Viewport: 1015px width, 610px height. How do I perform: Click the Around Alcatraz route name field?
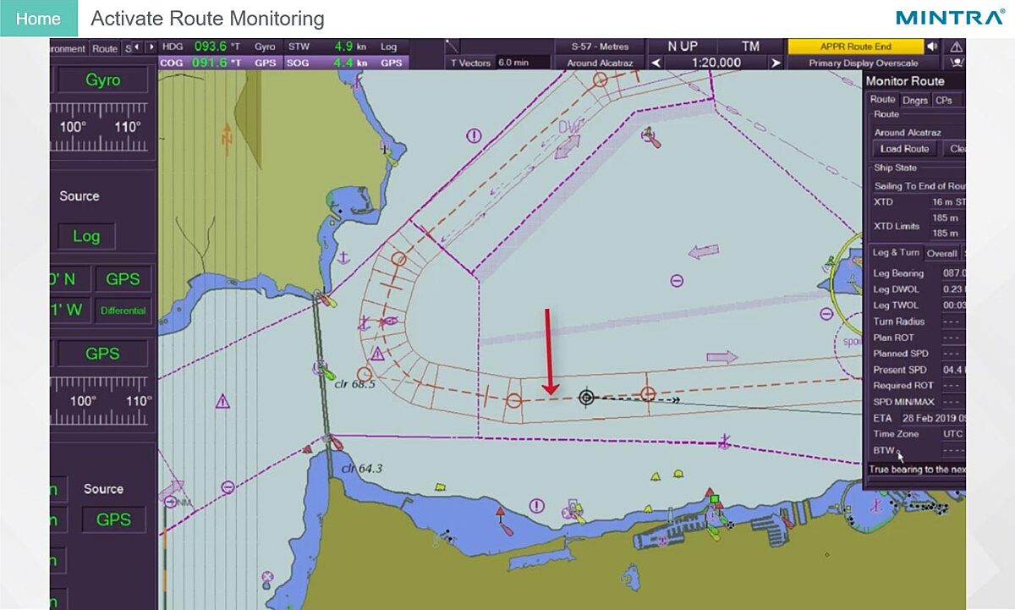click(x=919, y=133)
